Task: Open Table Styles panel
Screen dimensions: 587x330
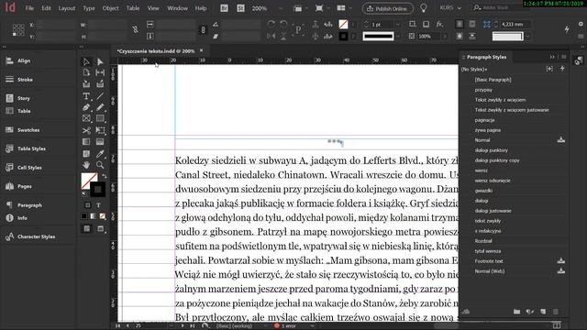Action: pos(31,148)
